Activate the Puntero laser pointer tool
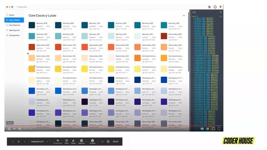Screen dimensions: 267x150 pyautogui.click(x=73, y=142)
